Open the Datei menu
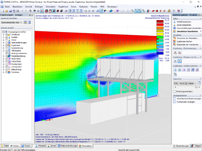The height and width of the screenshot is (151, 202). pos(8,7)
